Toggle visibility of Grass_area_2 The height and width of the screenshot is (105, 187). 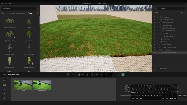coord(155,36)
